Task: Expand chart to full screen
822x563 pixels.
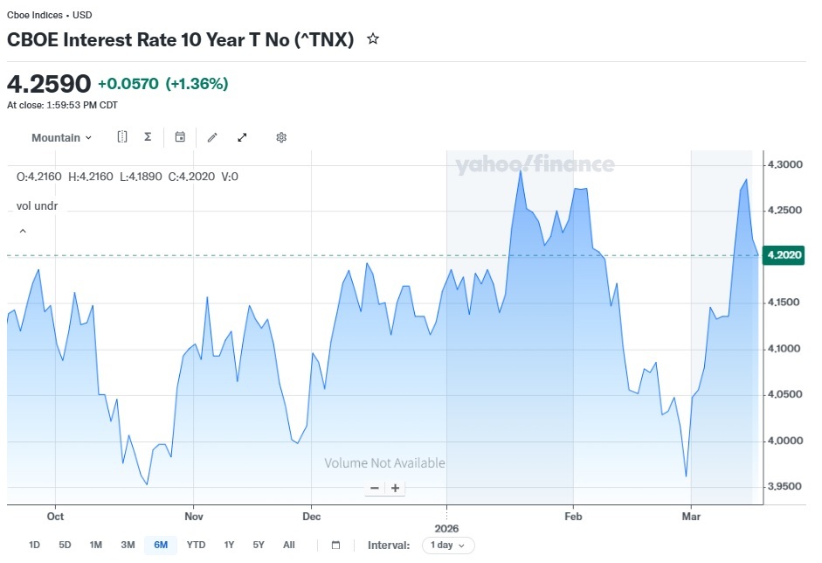Action: click(x=242, y=137)
